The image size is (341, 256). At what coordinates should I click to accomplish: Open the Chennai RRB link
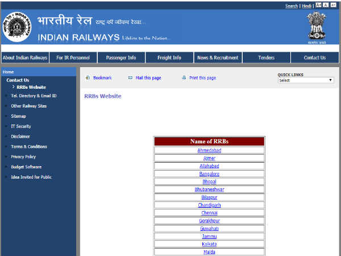209,213
